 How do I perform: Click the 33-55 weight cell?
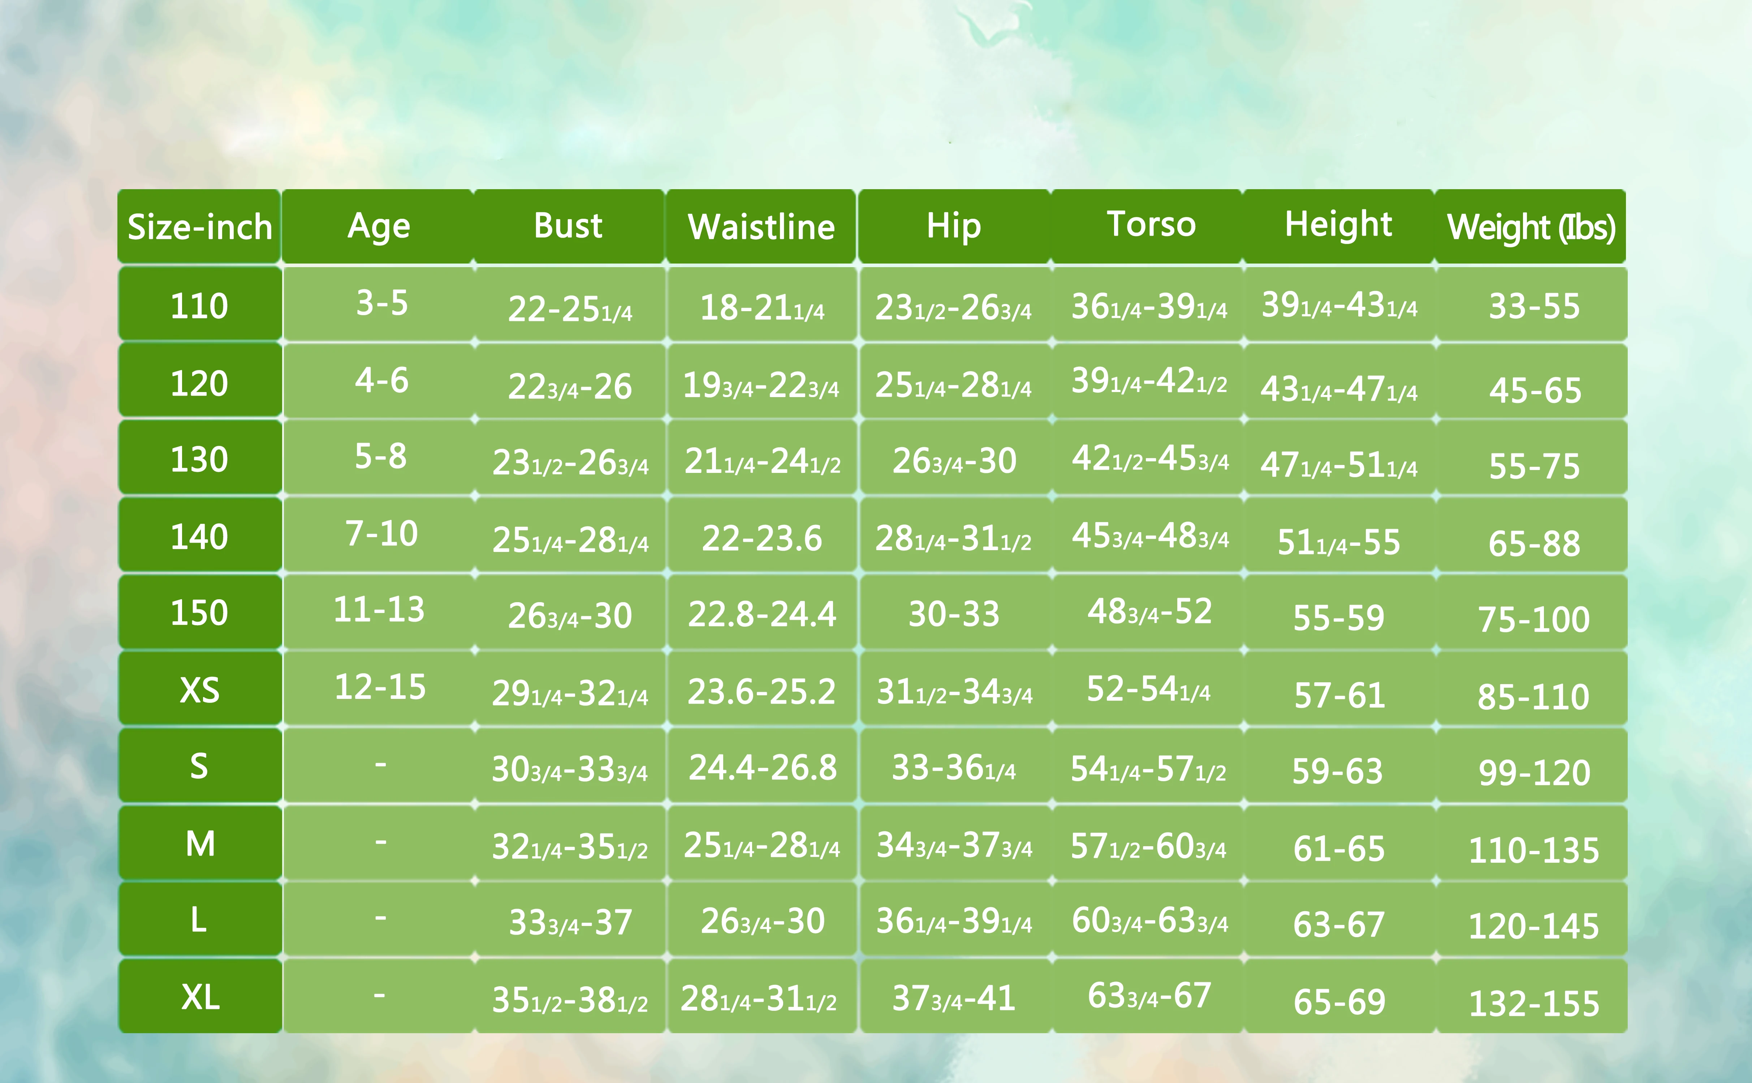pos(1533,306)
